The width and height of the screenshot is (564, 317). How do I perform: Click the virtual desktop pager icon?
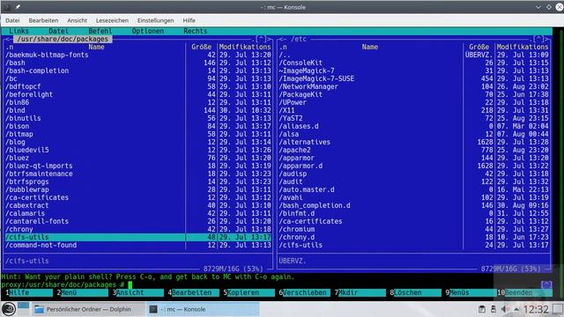pos(24,309)
